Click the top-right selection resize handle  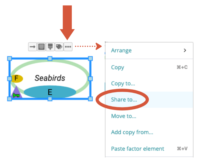tap(90, 59)
